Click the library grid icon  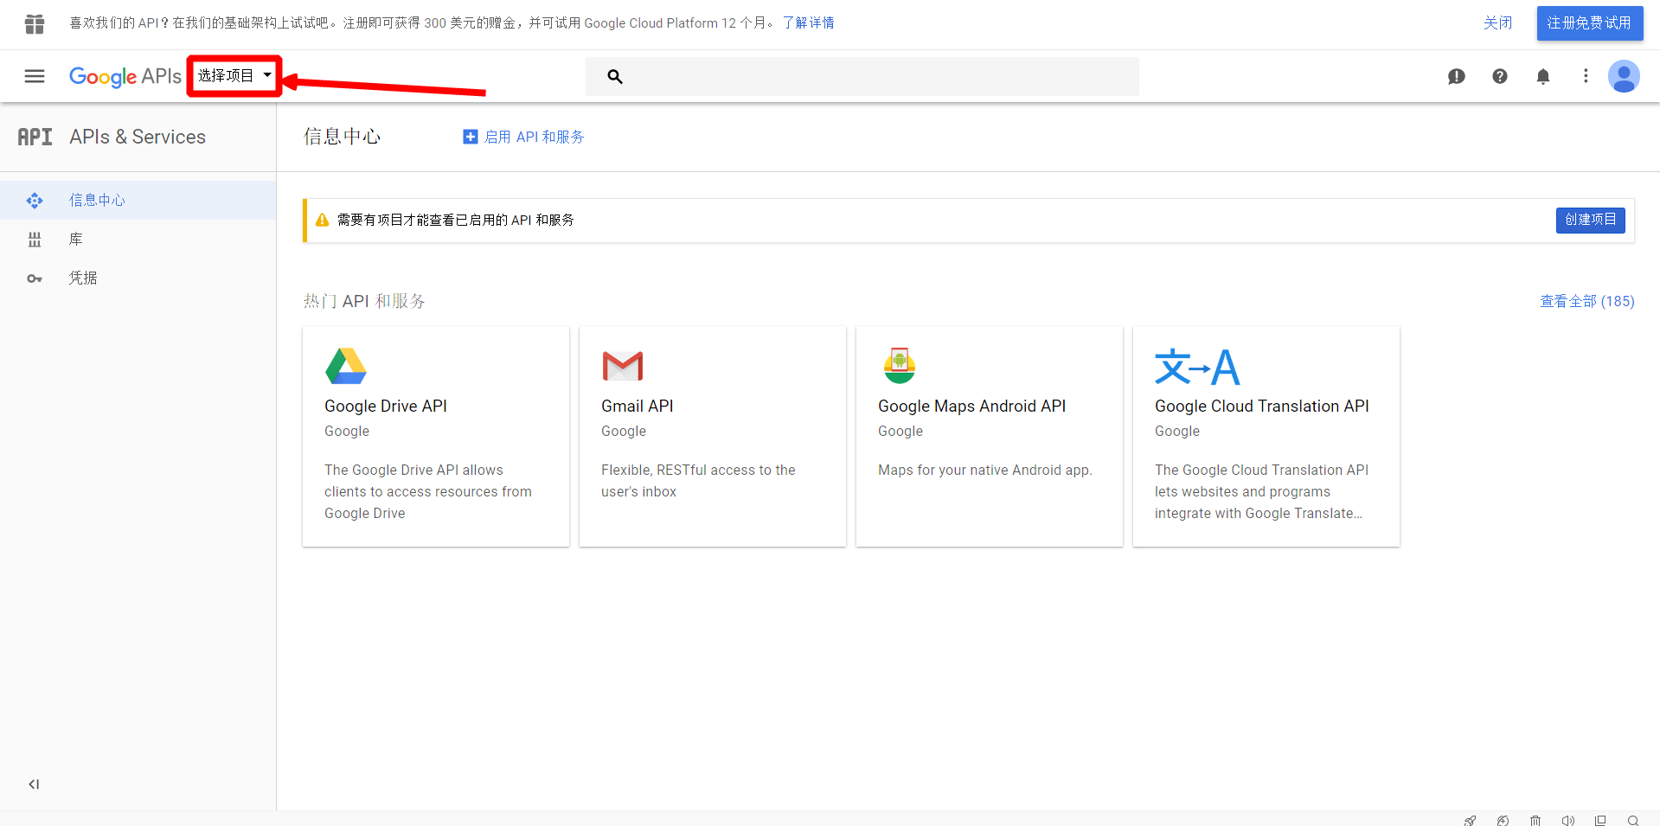[35, 240]
